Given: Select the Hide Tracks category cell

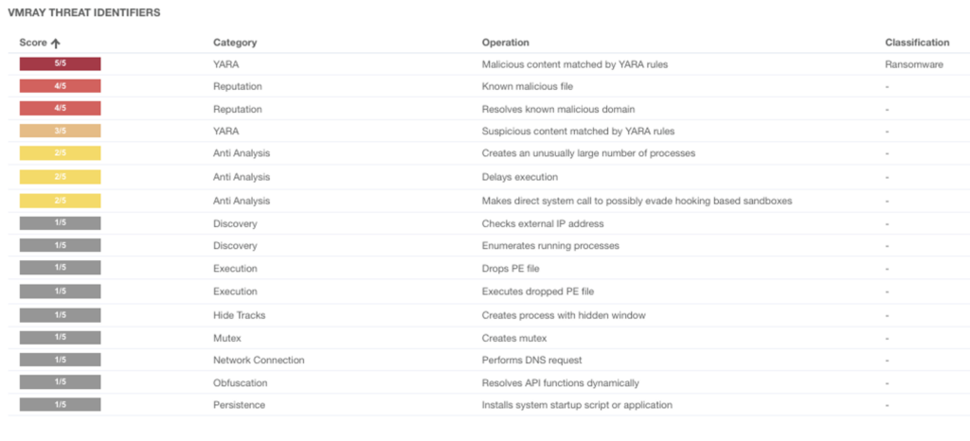Looking at the screenshot, I should 240,315.
